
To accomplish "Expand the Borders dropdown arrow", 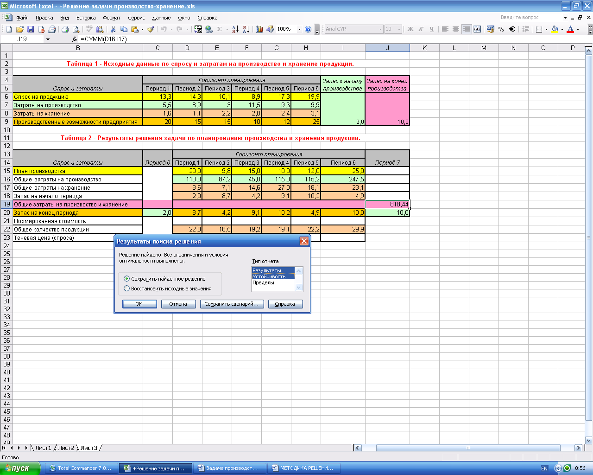I will pyautogui.click(x=546, y=29).
